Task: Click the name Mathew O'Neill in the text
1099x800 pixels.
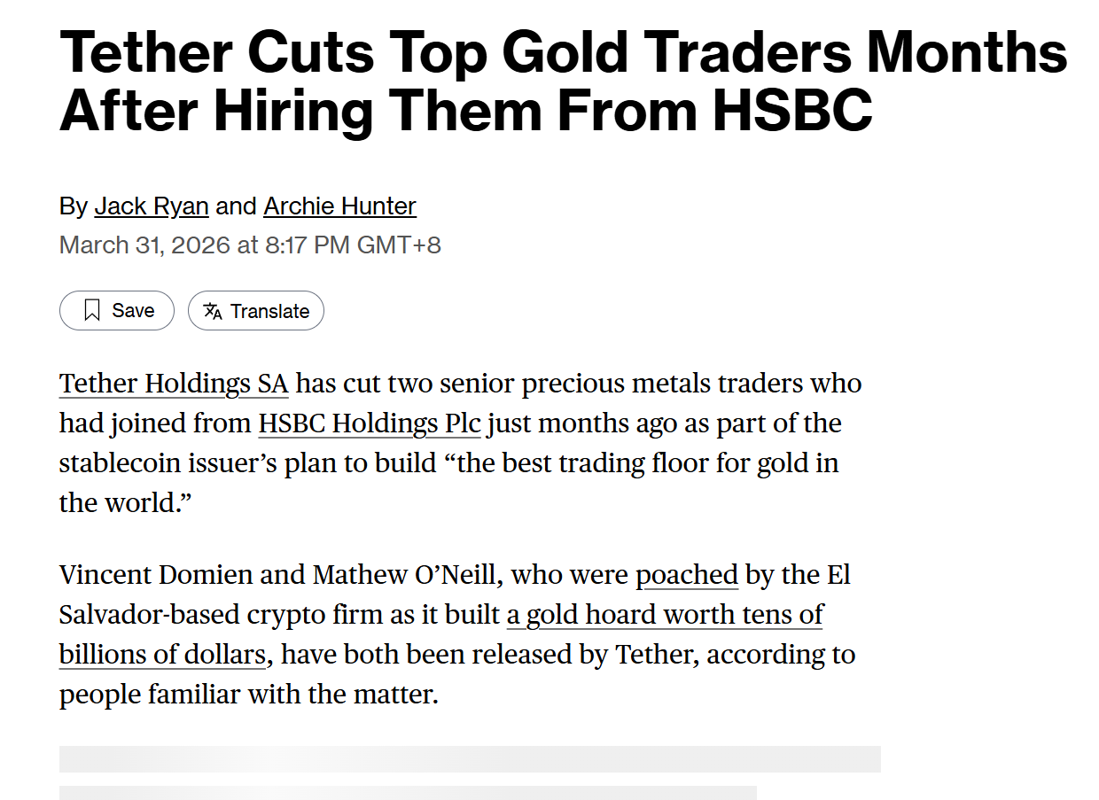Action: (x=408, y=575)
